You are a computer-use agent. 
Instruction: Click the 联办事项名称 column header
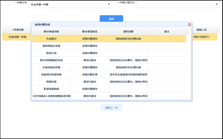point(51,31)
